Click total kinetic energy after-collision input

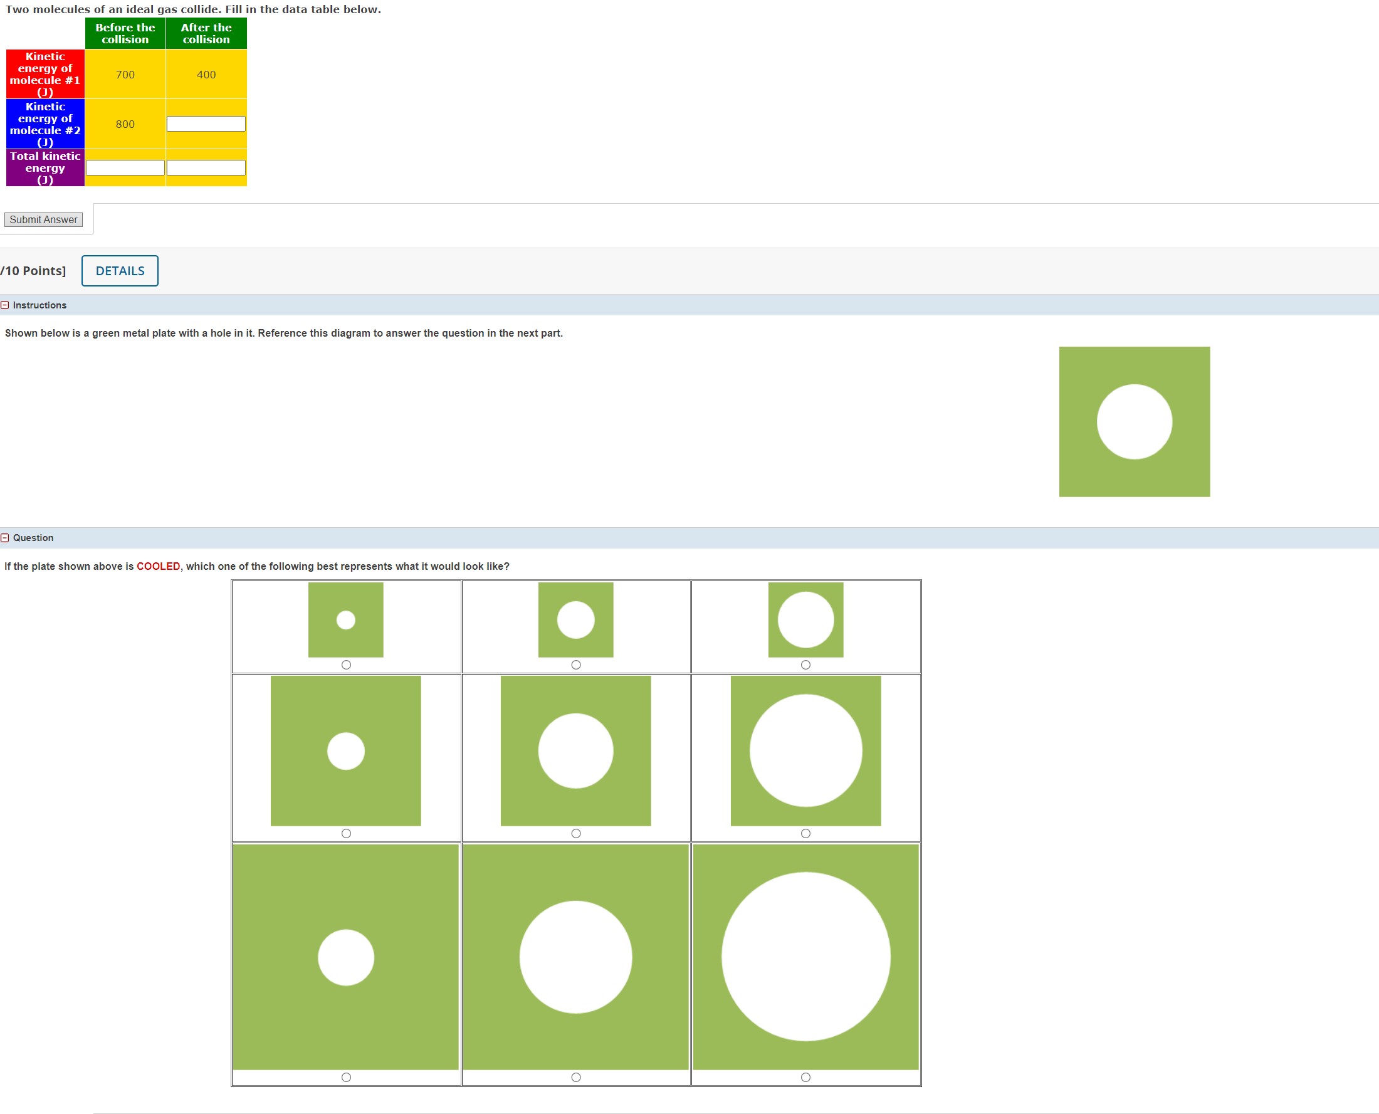click(x=206, y=167)
